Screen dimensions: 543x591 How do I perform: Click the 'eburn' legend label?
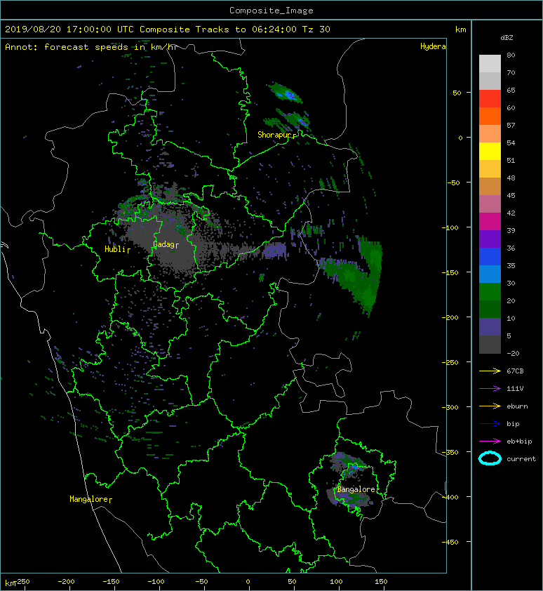pyautogui.click(x=517, y=406)
